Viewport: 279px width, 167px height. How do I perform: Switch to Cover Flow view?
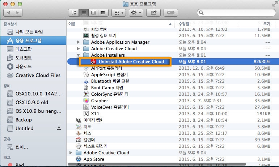(x=103, y=13)
